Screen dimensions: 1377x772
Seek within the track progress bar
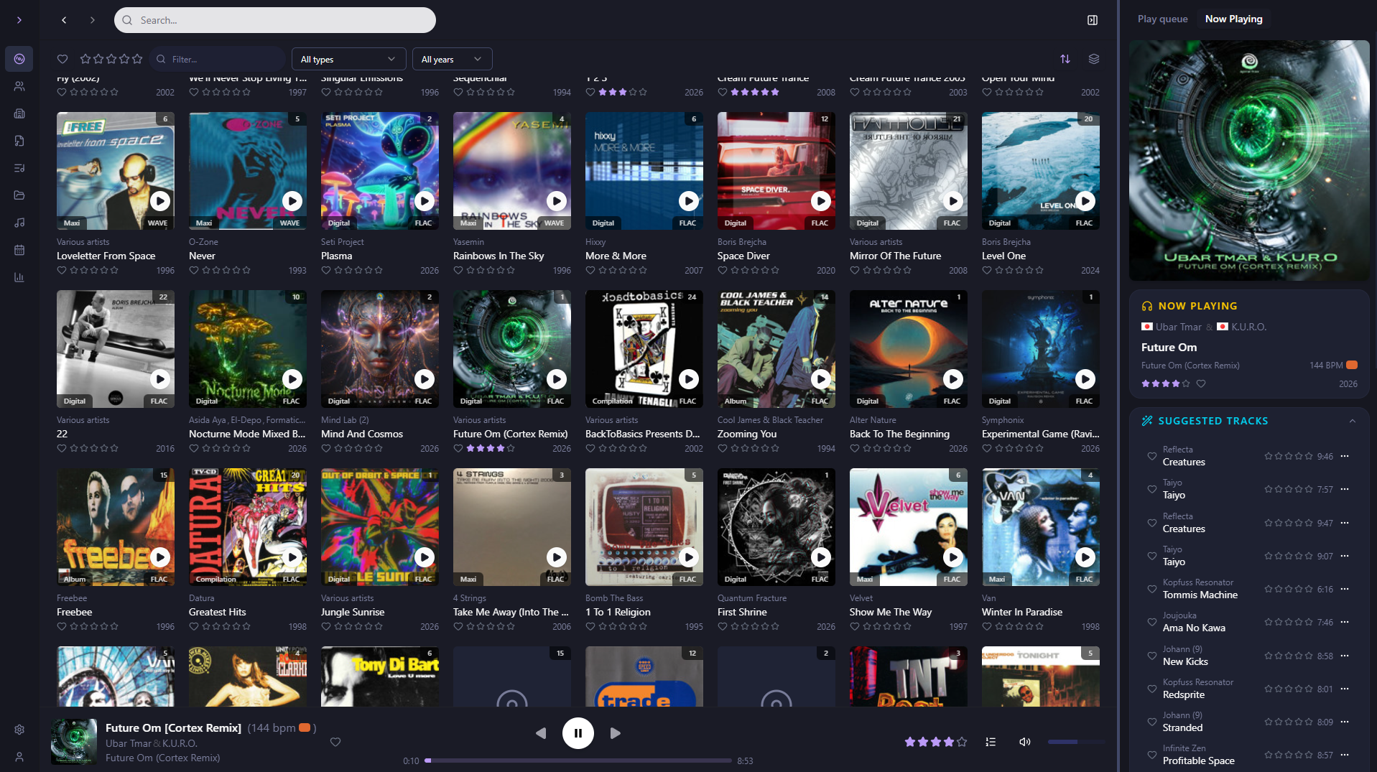pos(578,761)
